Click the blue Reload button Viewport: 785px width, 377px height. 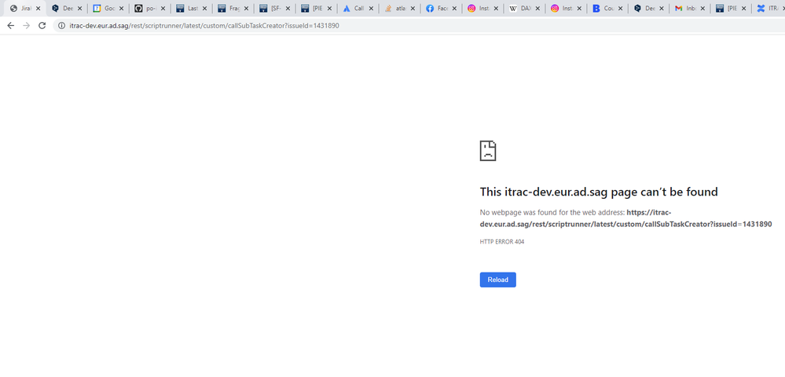click(x=497, y=280)
